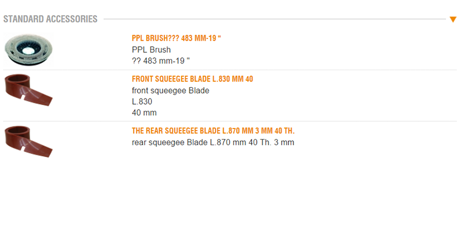Click the black 'PPL Brush' description line

click(151, 50)
